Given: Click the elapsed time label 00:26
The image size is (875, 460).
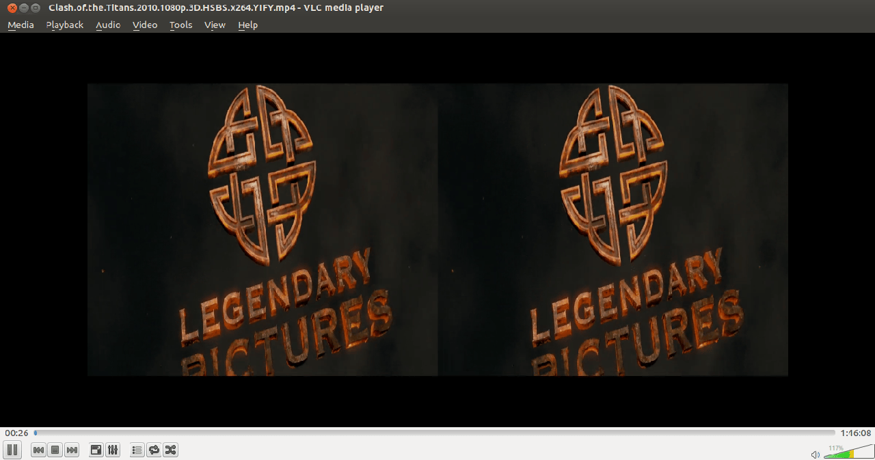Looking at the screenshot, I should 16,433.
